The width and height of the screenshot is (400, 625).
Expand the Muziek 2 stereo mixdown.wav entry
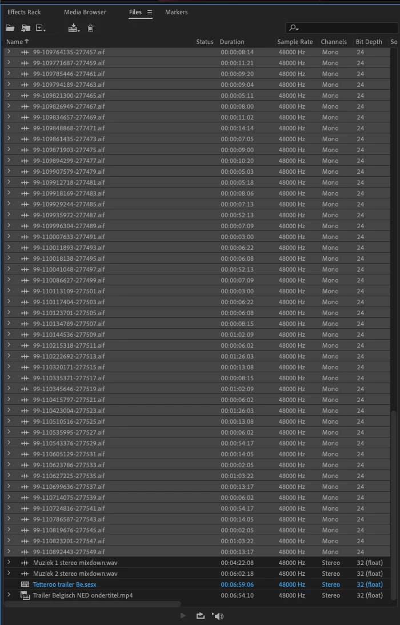click(9, 573)
